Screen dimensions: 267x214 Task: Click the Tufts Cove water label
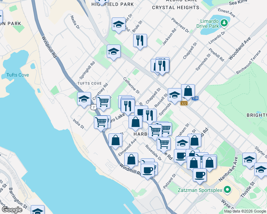point(17,75)
